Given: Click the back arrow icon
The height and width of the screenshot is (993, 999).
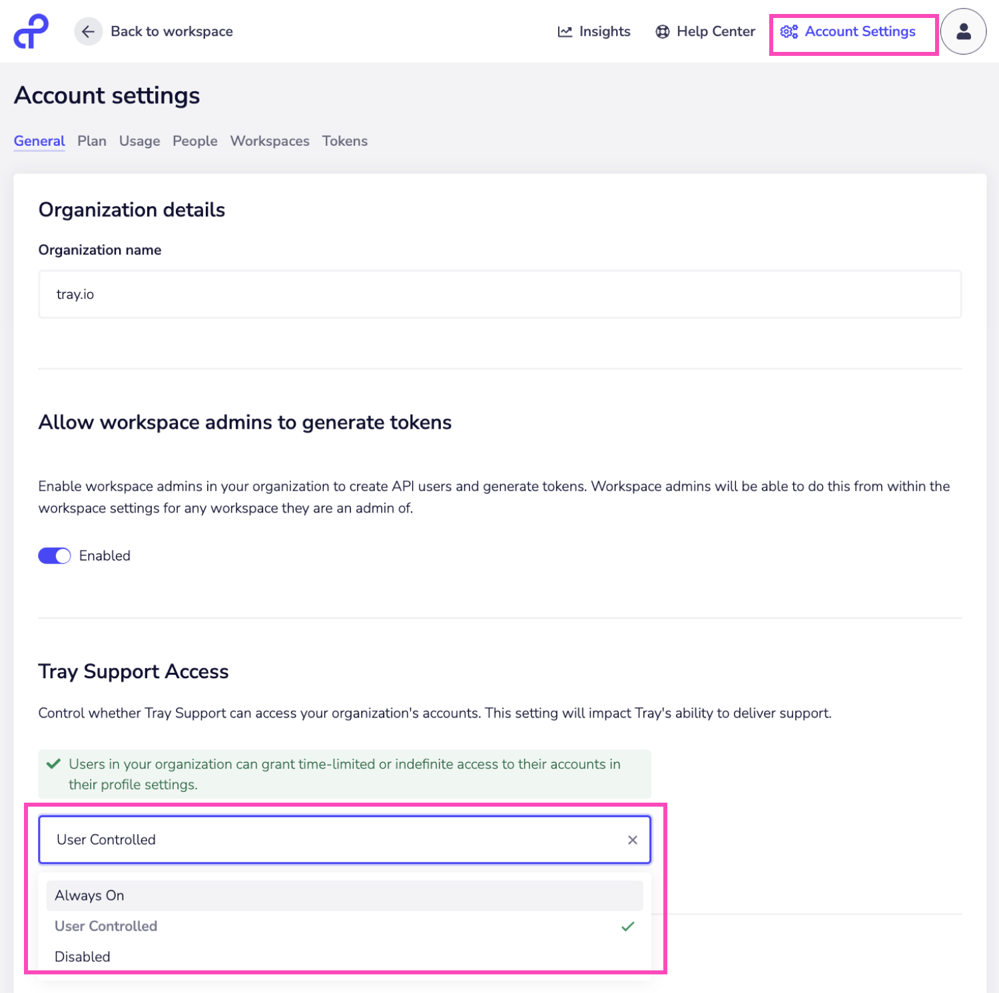Looking at the screenshot, I should click(x=88, y=31).
